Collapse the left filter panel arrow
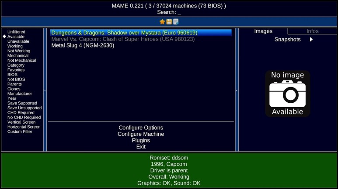Image resolution: width=338 pixels, height=189 pixels. coord(45,91)
